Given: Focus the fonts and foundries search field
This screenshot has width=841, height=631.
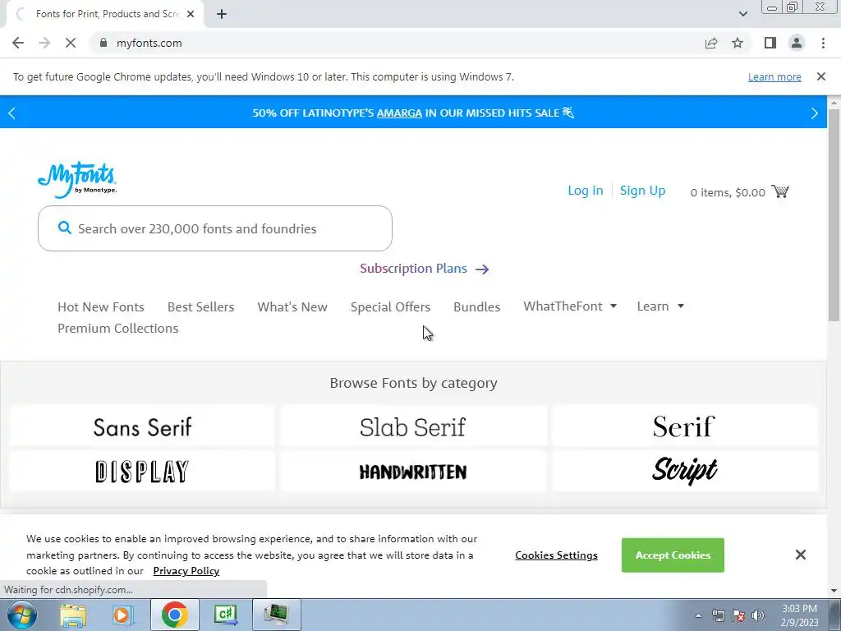Looking at the screenshot, I should (215, 228).
